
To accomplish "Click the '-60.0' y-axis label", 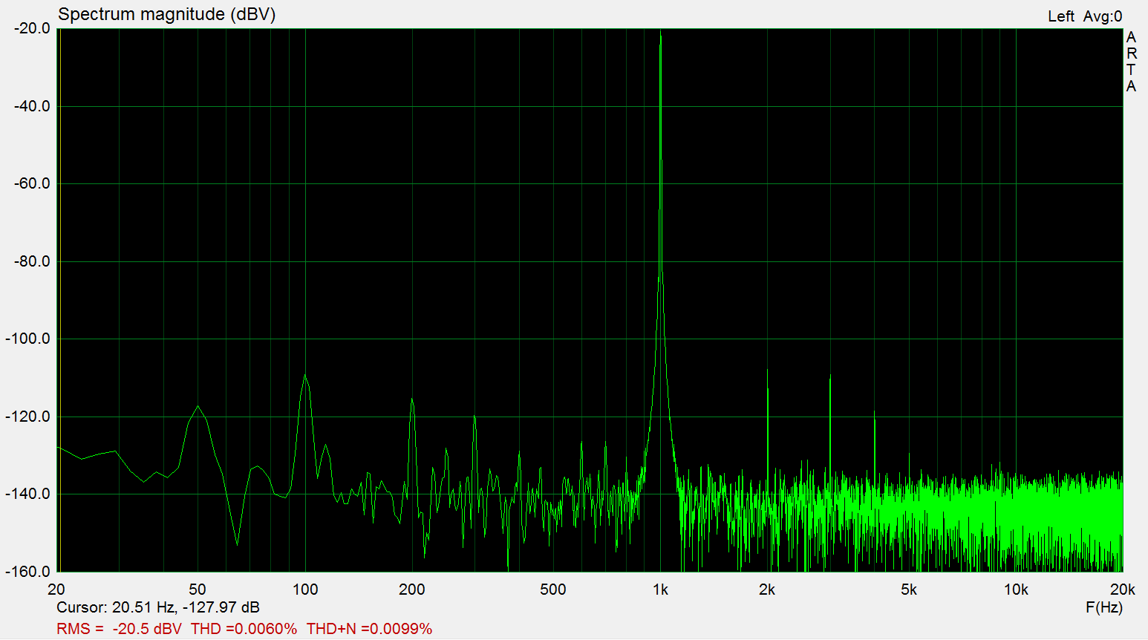I will point(32,183).
